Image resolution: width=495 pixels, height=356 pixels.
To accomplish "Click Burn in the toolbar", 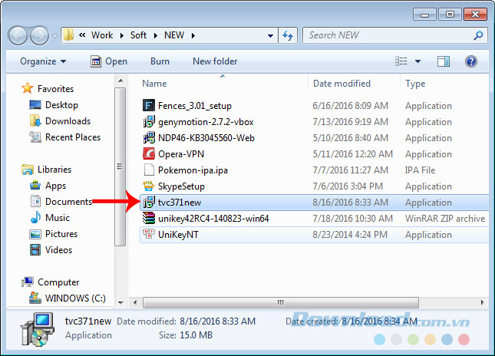I will [160, 61].
